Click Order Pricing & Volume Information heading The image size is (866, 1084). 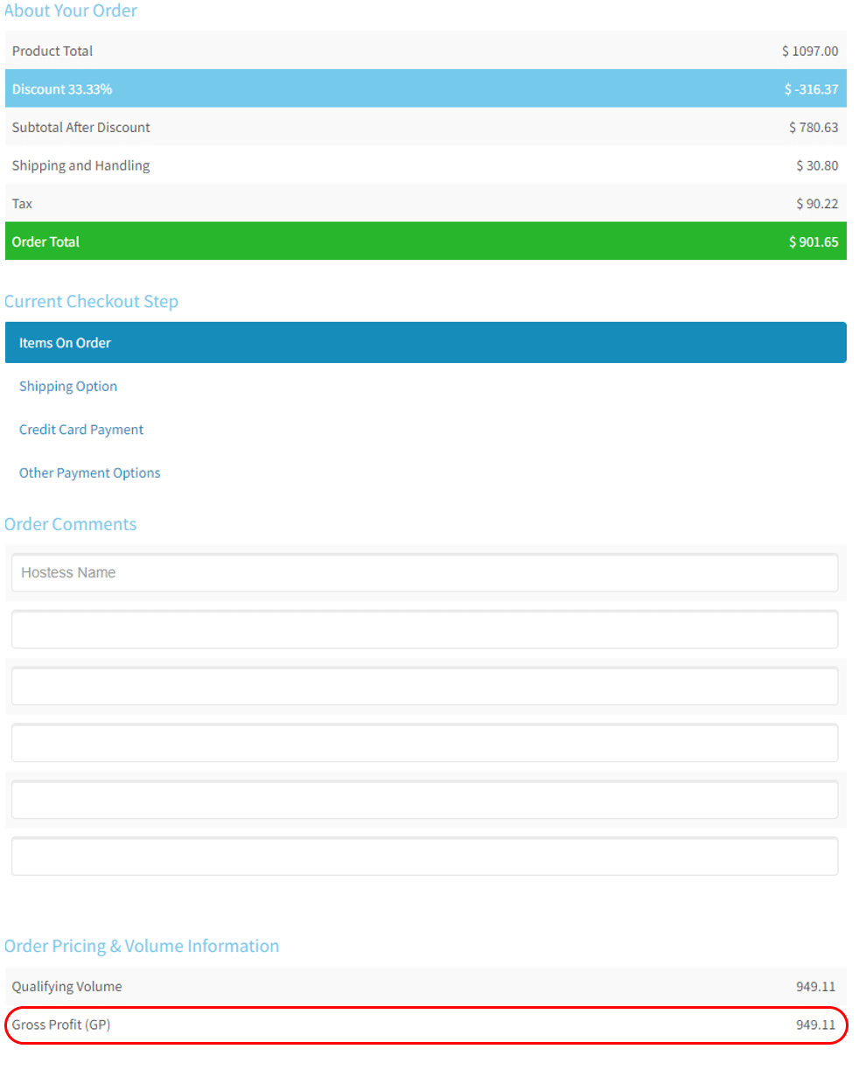click(142, 946)
